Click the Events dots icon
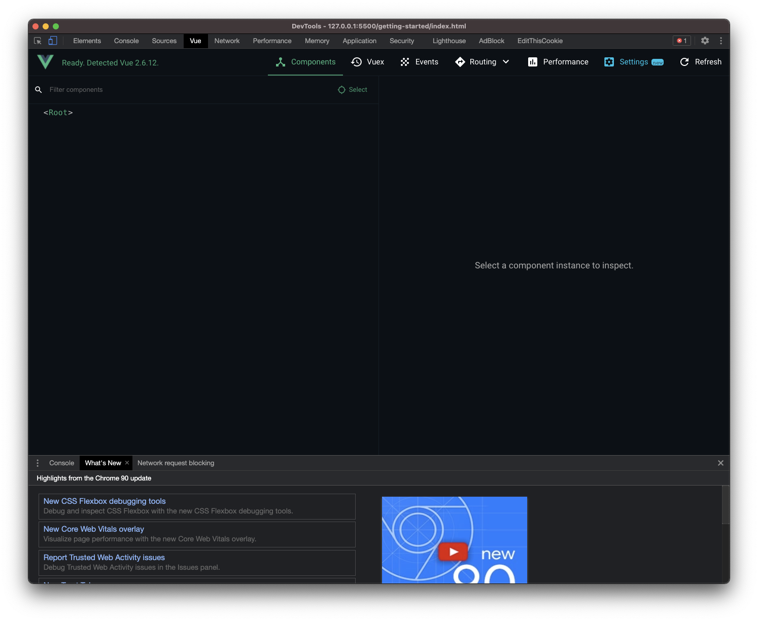 coord(405,62)
